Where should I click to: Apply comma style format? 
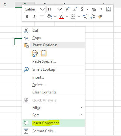point(101,9)
